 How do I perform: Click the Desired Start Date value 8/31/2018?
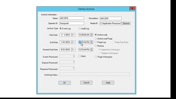[x=65, y=50]
